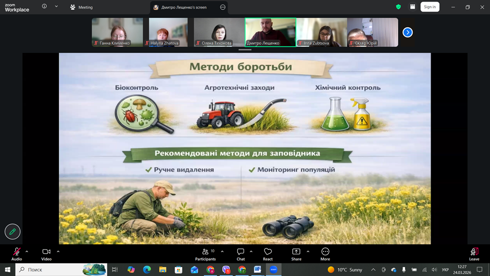Screen dimensions: 490x276
Task: Expand the video settings arrow
Action: (58, 251)
